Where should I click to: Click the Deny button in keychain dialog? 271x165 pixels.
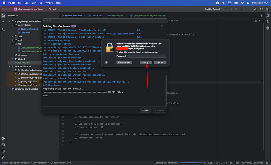[x=146, y=62]
